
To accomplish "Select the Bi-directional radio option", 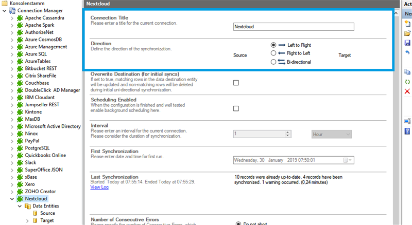I will 273,62.
